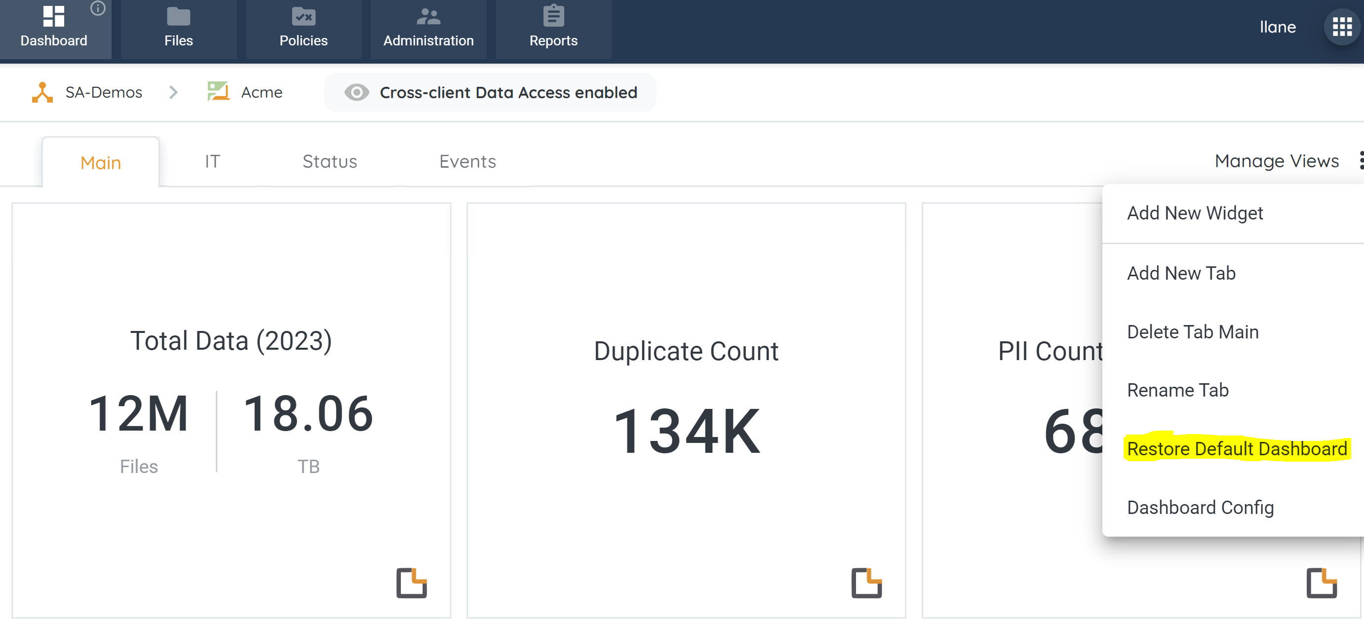The width and height of the screenshot is (1364, 620).
Task: Click the Reports clipboard icon
Action: 553,16
